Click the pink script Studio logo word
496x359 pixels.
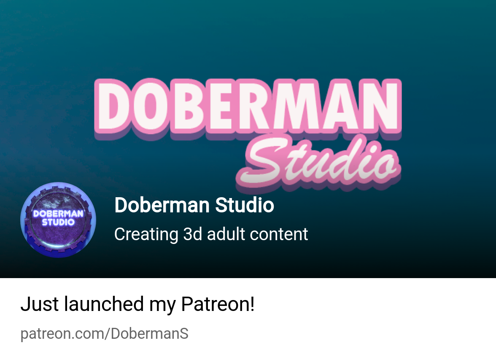tap(318, 163)
